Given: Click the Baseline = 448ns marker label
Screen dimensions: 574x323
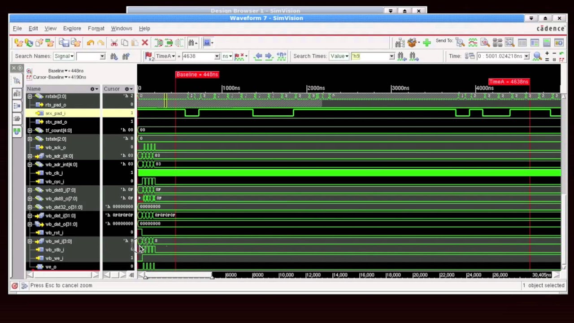Looking at the screenshot, I should (197, 74).
